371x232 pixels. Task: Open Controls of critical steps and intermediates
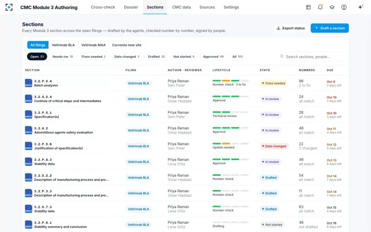pyautogui.click(x=68, y=101)
